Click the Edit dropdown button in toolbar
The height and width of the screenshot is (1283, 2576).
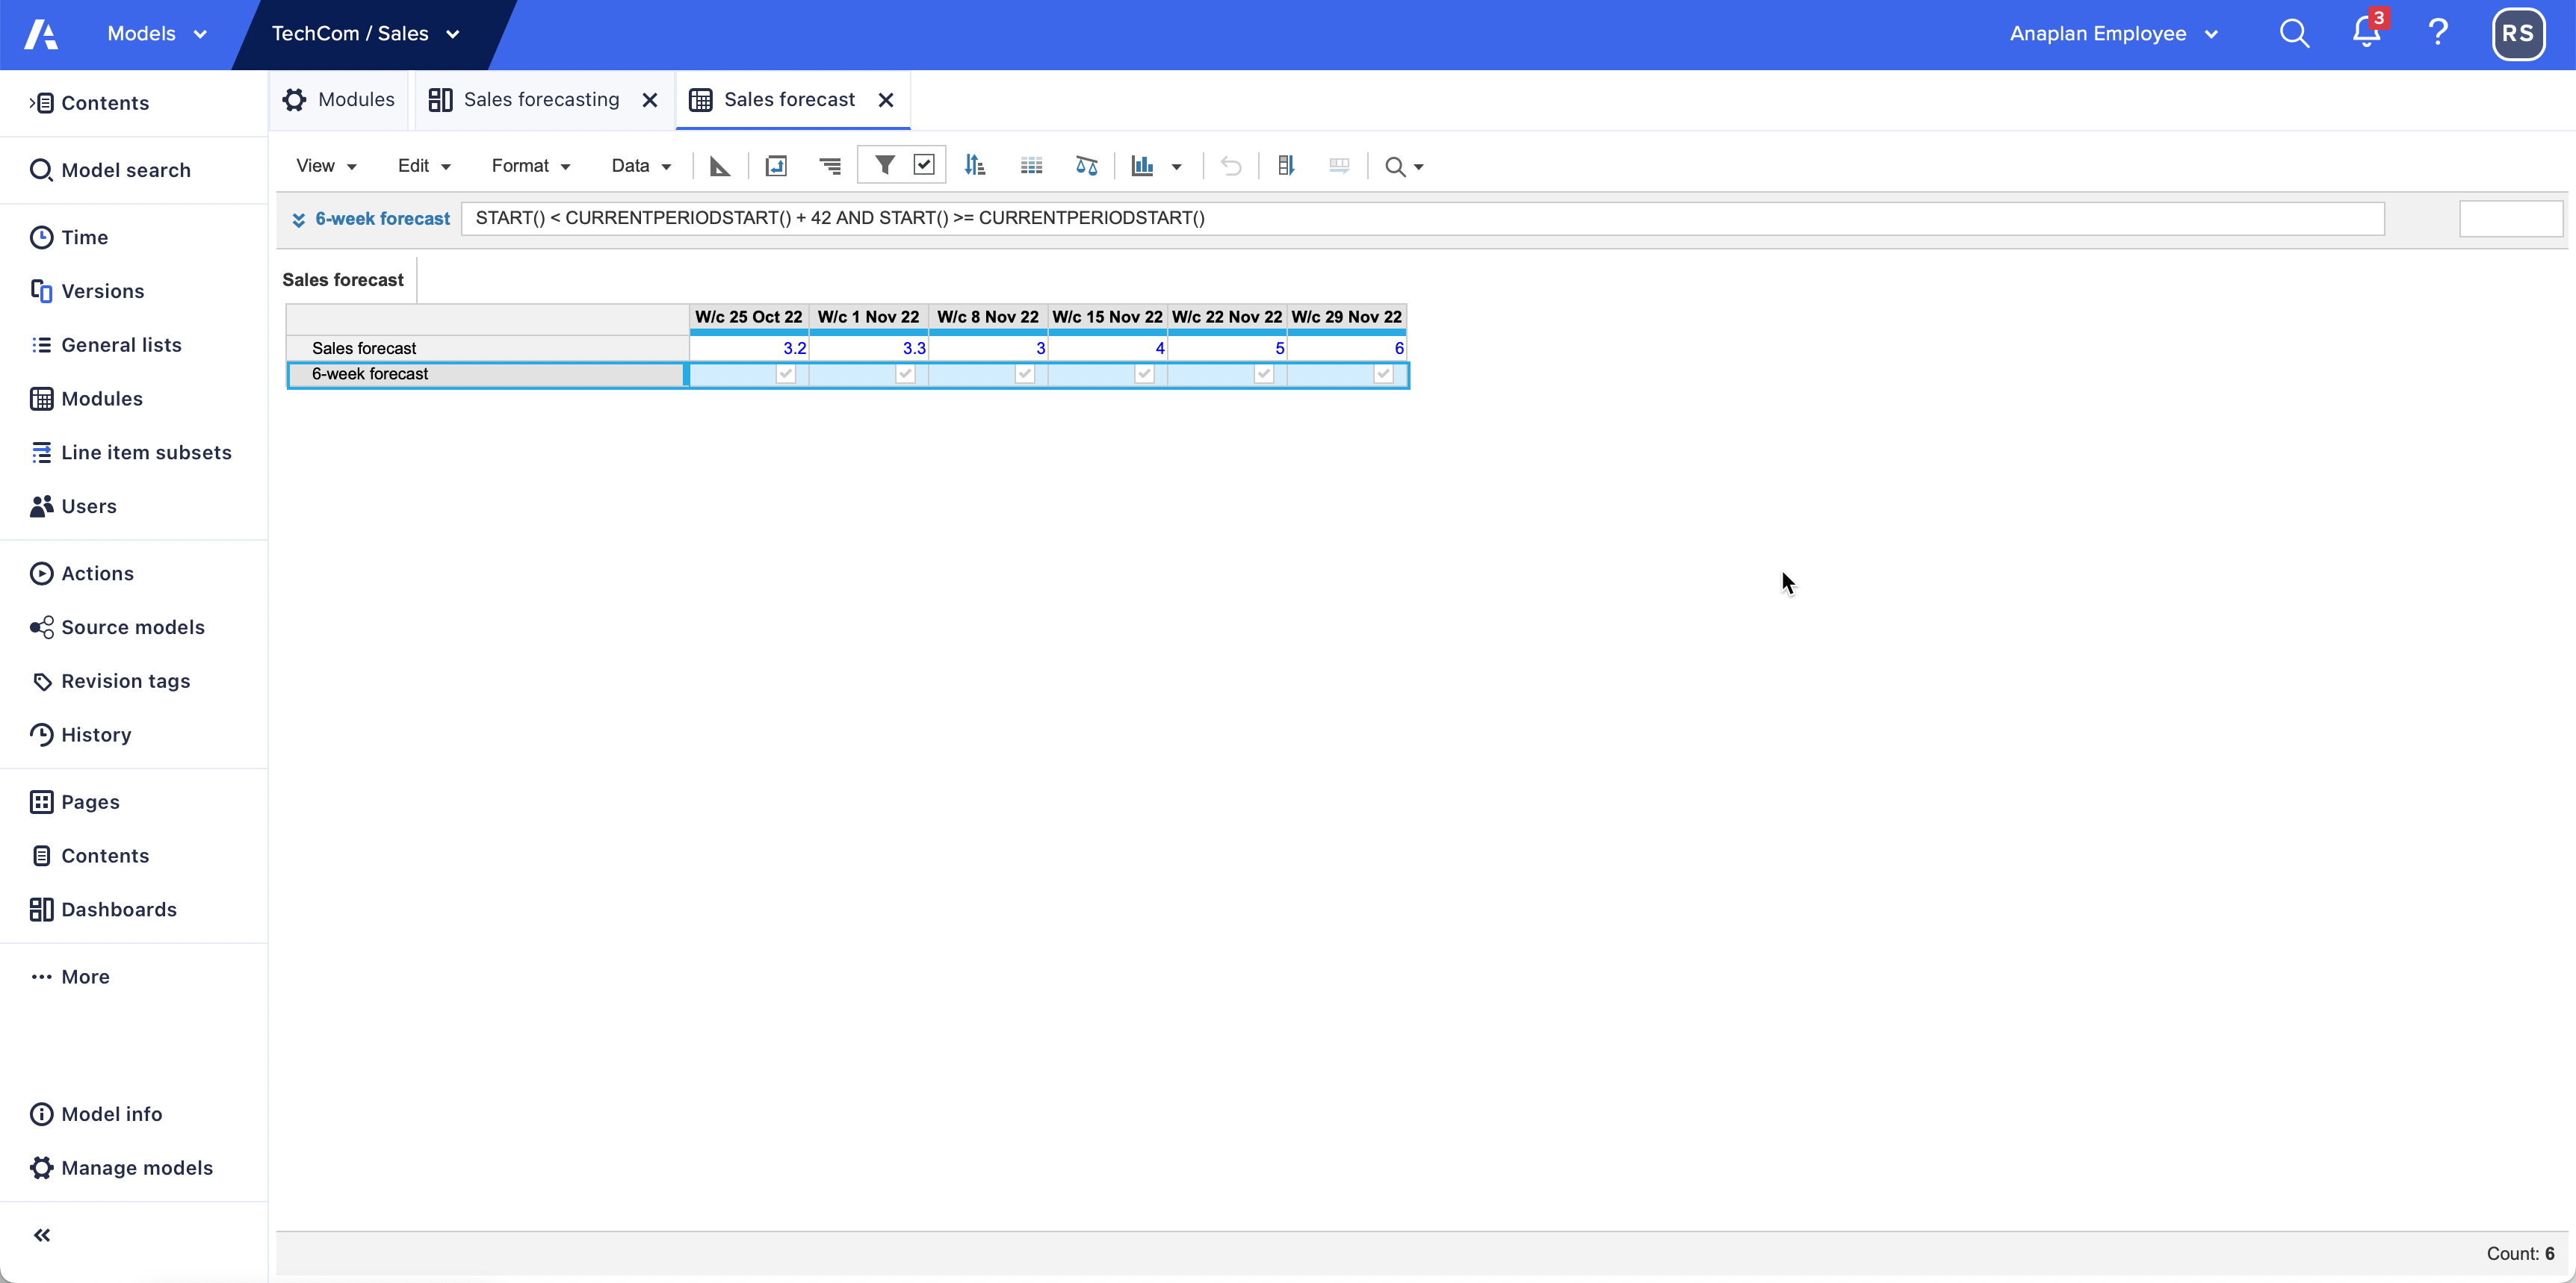tap(421, 164)
